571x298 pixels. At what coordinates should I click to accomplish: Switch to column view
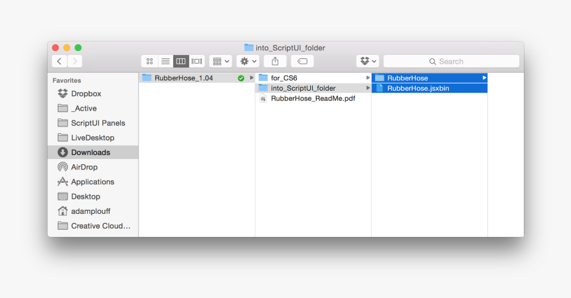(181, 62)
